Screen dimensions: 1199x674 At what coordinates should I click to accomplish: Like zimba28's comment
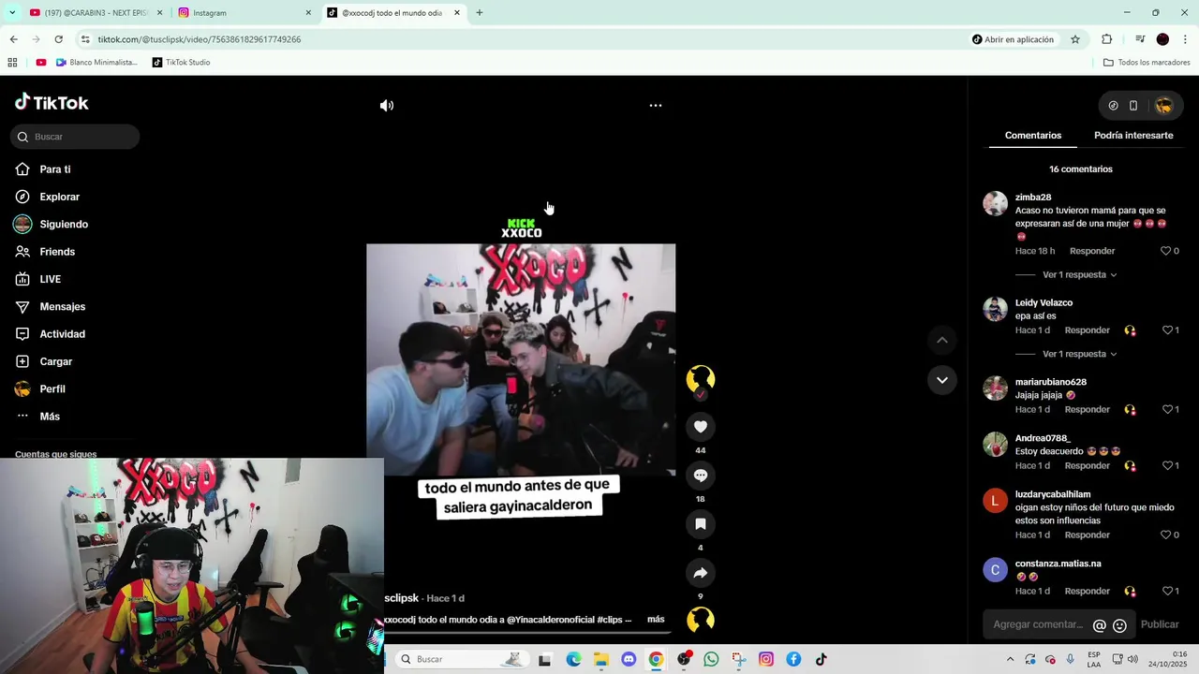pyautogui.click(x=1166, y=251)
